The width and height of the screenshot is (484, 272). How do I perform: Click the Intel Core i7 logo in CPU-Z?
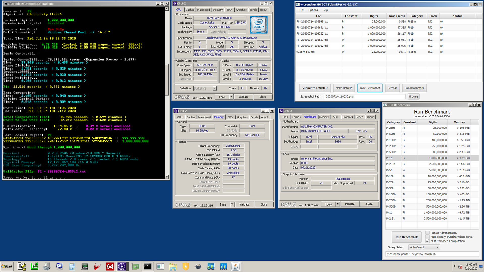click(259, 25)
